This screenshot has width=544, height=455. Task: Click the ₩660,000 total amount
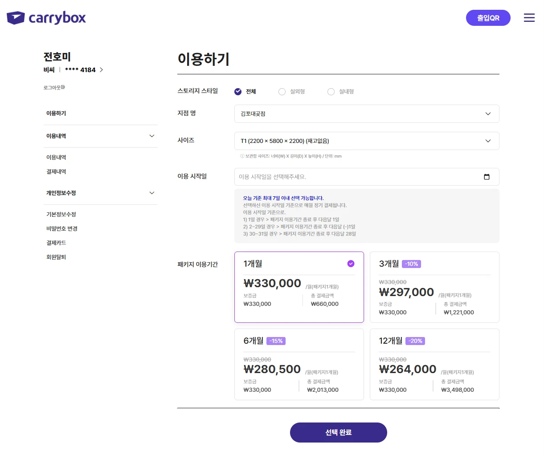[325, 304]
